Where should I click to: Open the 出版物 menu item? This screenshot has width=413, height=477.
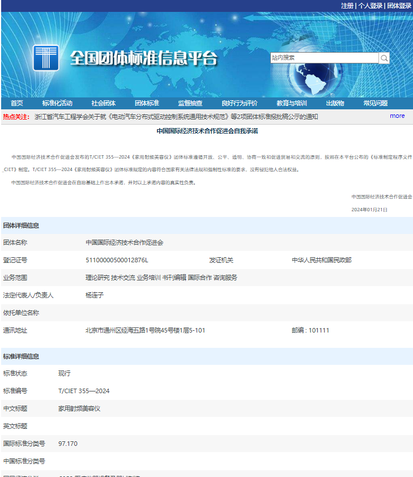(335, 103)
